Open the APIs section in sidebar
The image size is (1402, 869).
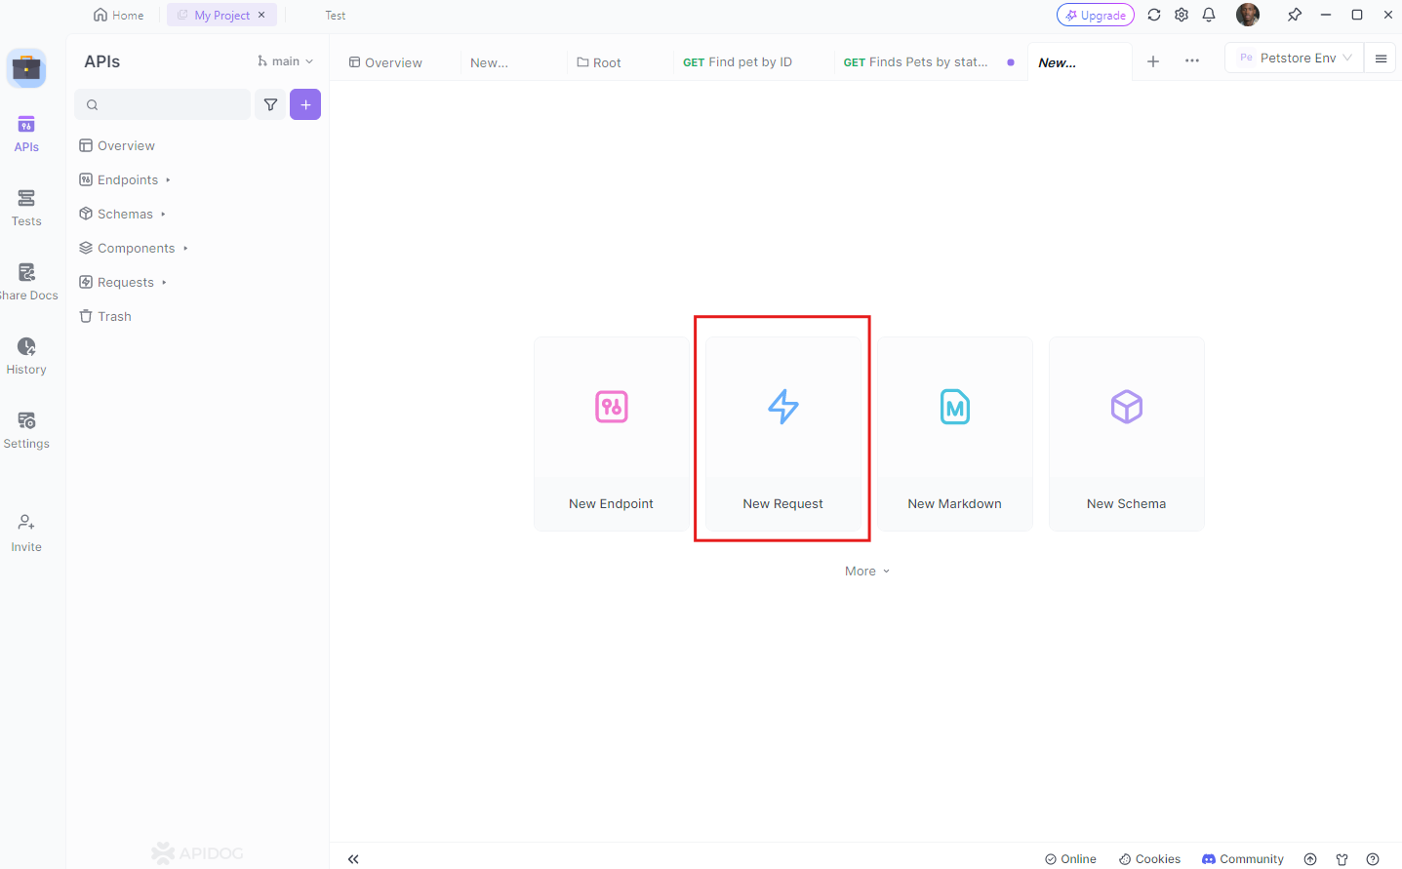coord(26,135)
